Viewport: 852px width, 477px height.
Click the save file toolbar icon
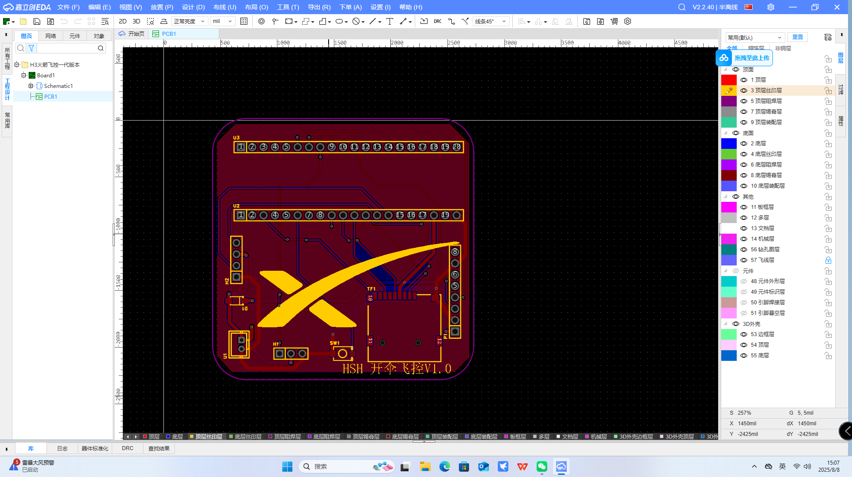pyautogui.click(x=37, y=21)
